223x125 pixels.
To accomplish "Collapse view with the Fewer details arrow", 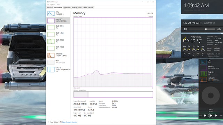I will click(x=48, y=122).
